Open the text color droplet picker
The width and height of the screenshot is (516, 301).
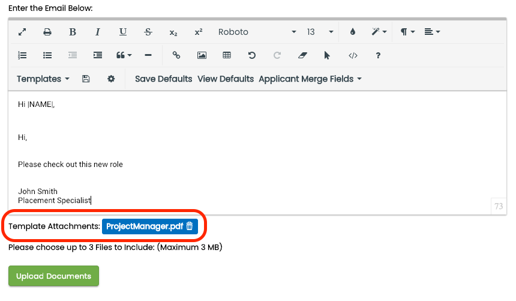(x=352, y=32)
